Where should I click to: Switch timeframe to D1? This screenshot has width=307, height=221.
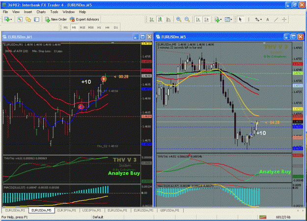(116, 28)
